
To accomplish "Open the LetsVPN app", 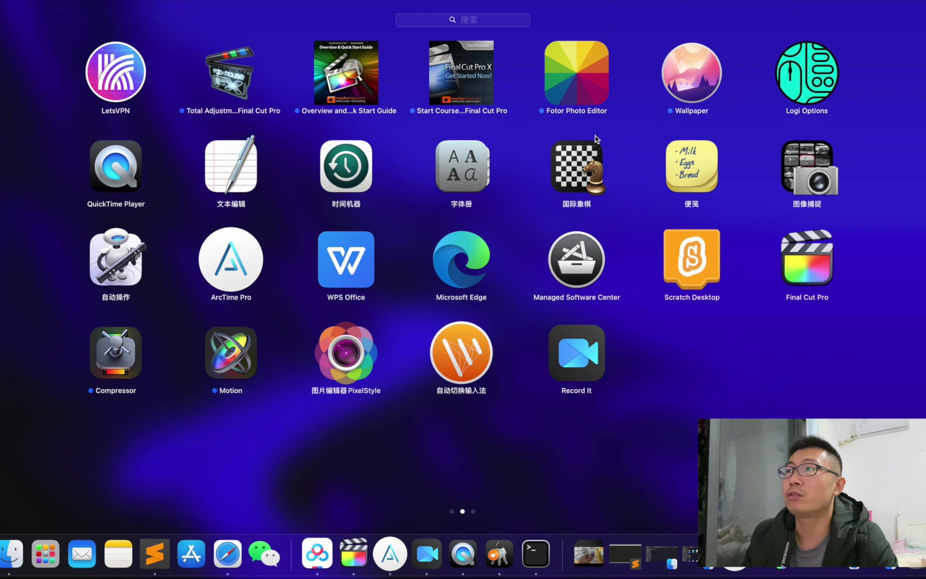I will pyautogui.click(x=116, y=72).
